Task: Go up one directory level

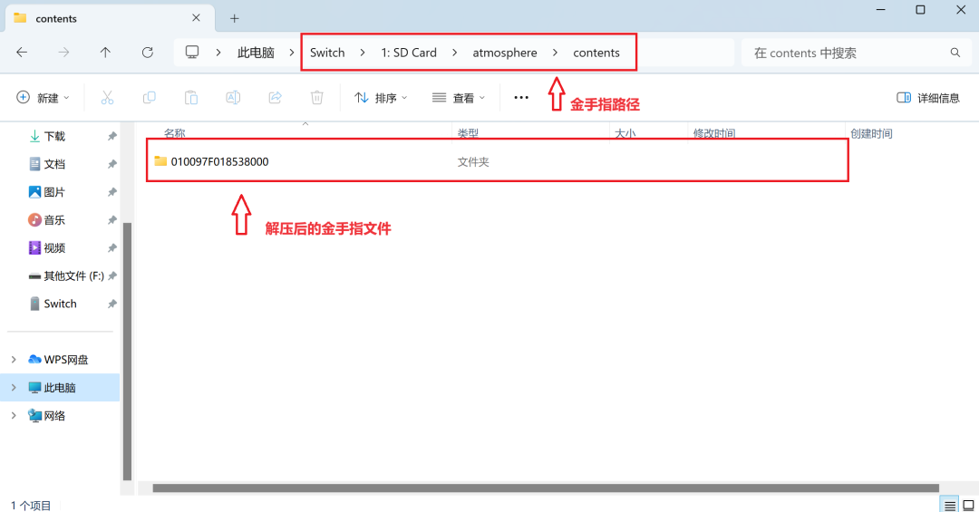Action: click(x=105, y=53)
